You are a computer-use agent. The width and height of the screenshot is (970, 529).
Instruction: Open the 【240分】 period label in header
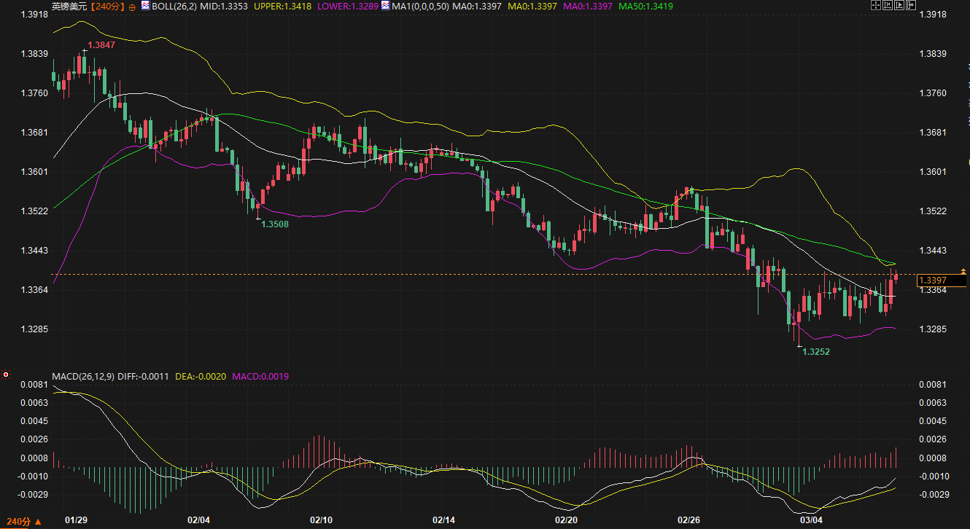coord(106,7)
